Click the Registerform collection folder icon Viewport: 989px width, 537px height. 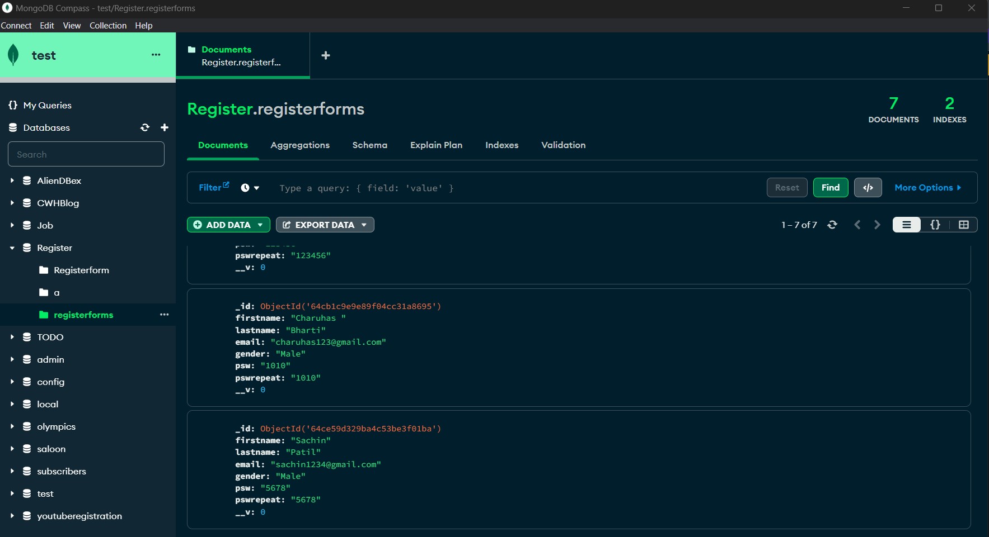click(x=44, y=270)
